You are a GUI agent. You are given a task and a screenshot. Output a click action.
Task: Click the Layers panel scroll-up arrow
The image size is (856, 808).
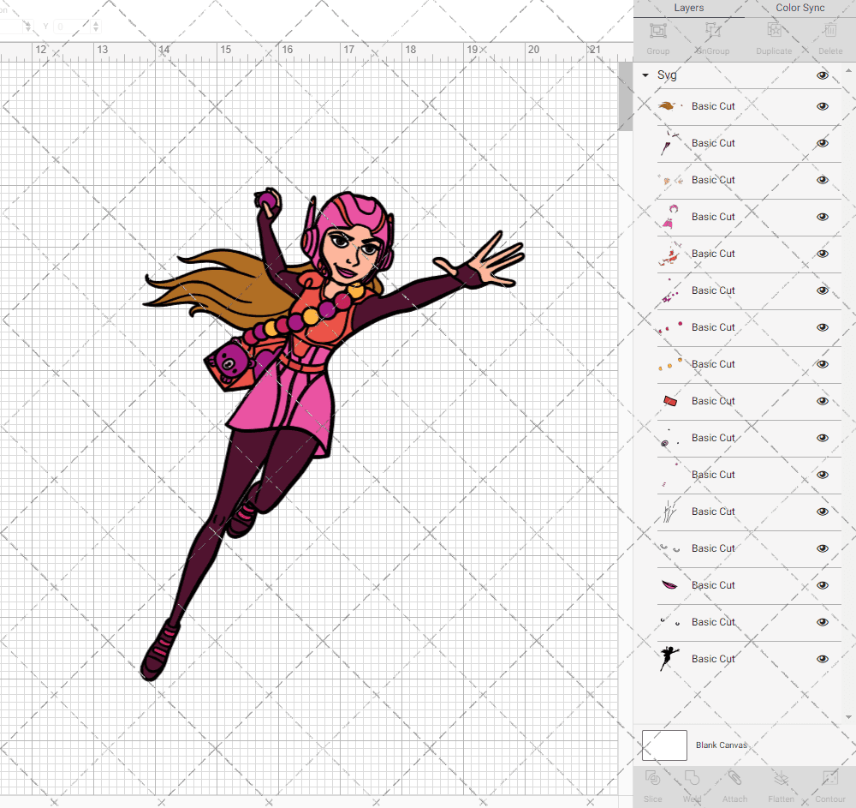coord(847,71)
